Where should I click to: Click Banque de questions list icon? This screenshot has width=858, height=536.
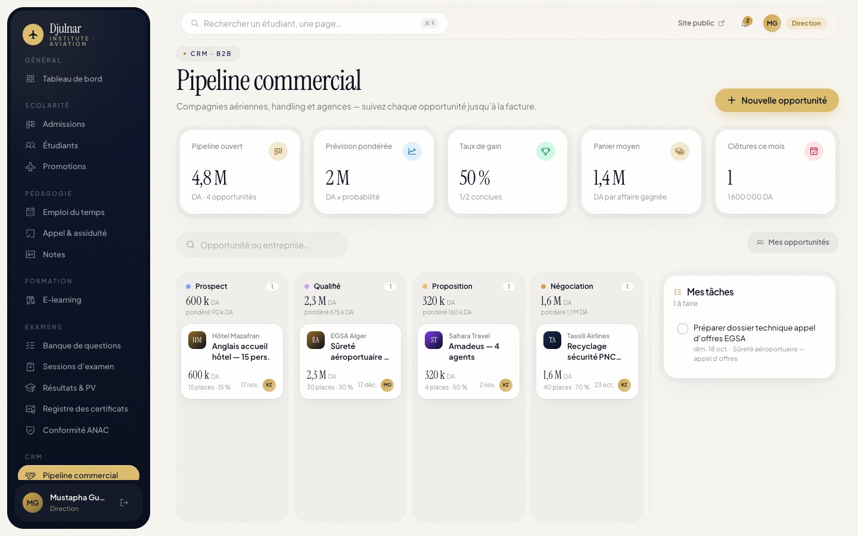pos(30,345)
